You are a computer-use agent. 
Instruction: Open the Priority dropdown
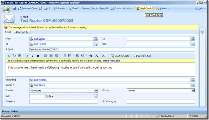point(193,91)
